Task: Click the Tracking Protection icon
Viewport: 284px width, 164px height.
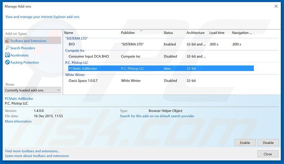Action: coord(7,62)
